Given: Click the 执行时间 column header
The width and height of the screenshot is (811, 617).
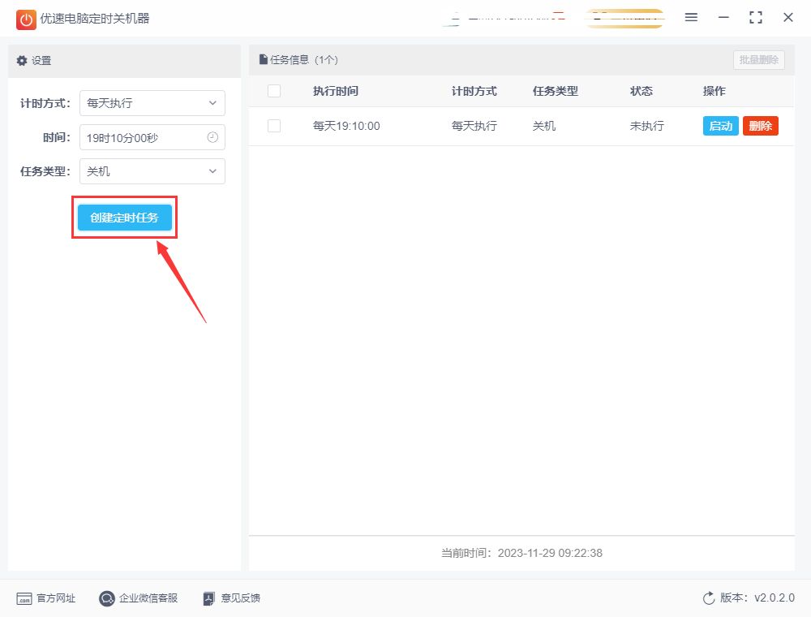Looking at the screenshot, I should [336, 91].
